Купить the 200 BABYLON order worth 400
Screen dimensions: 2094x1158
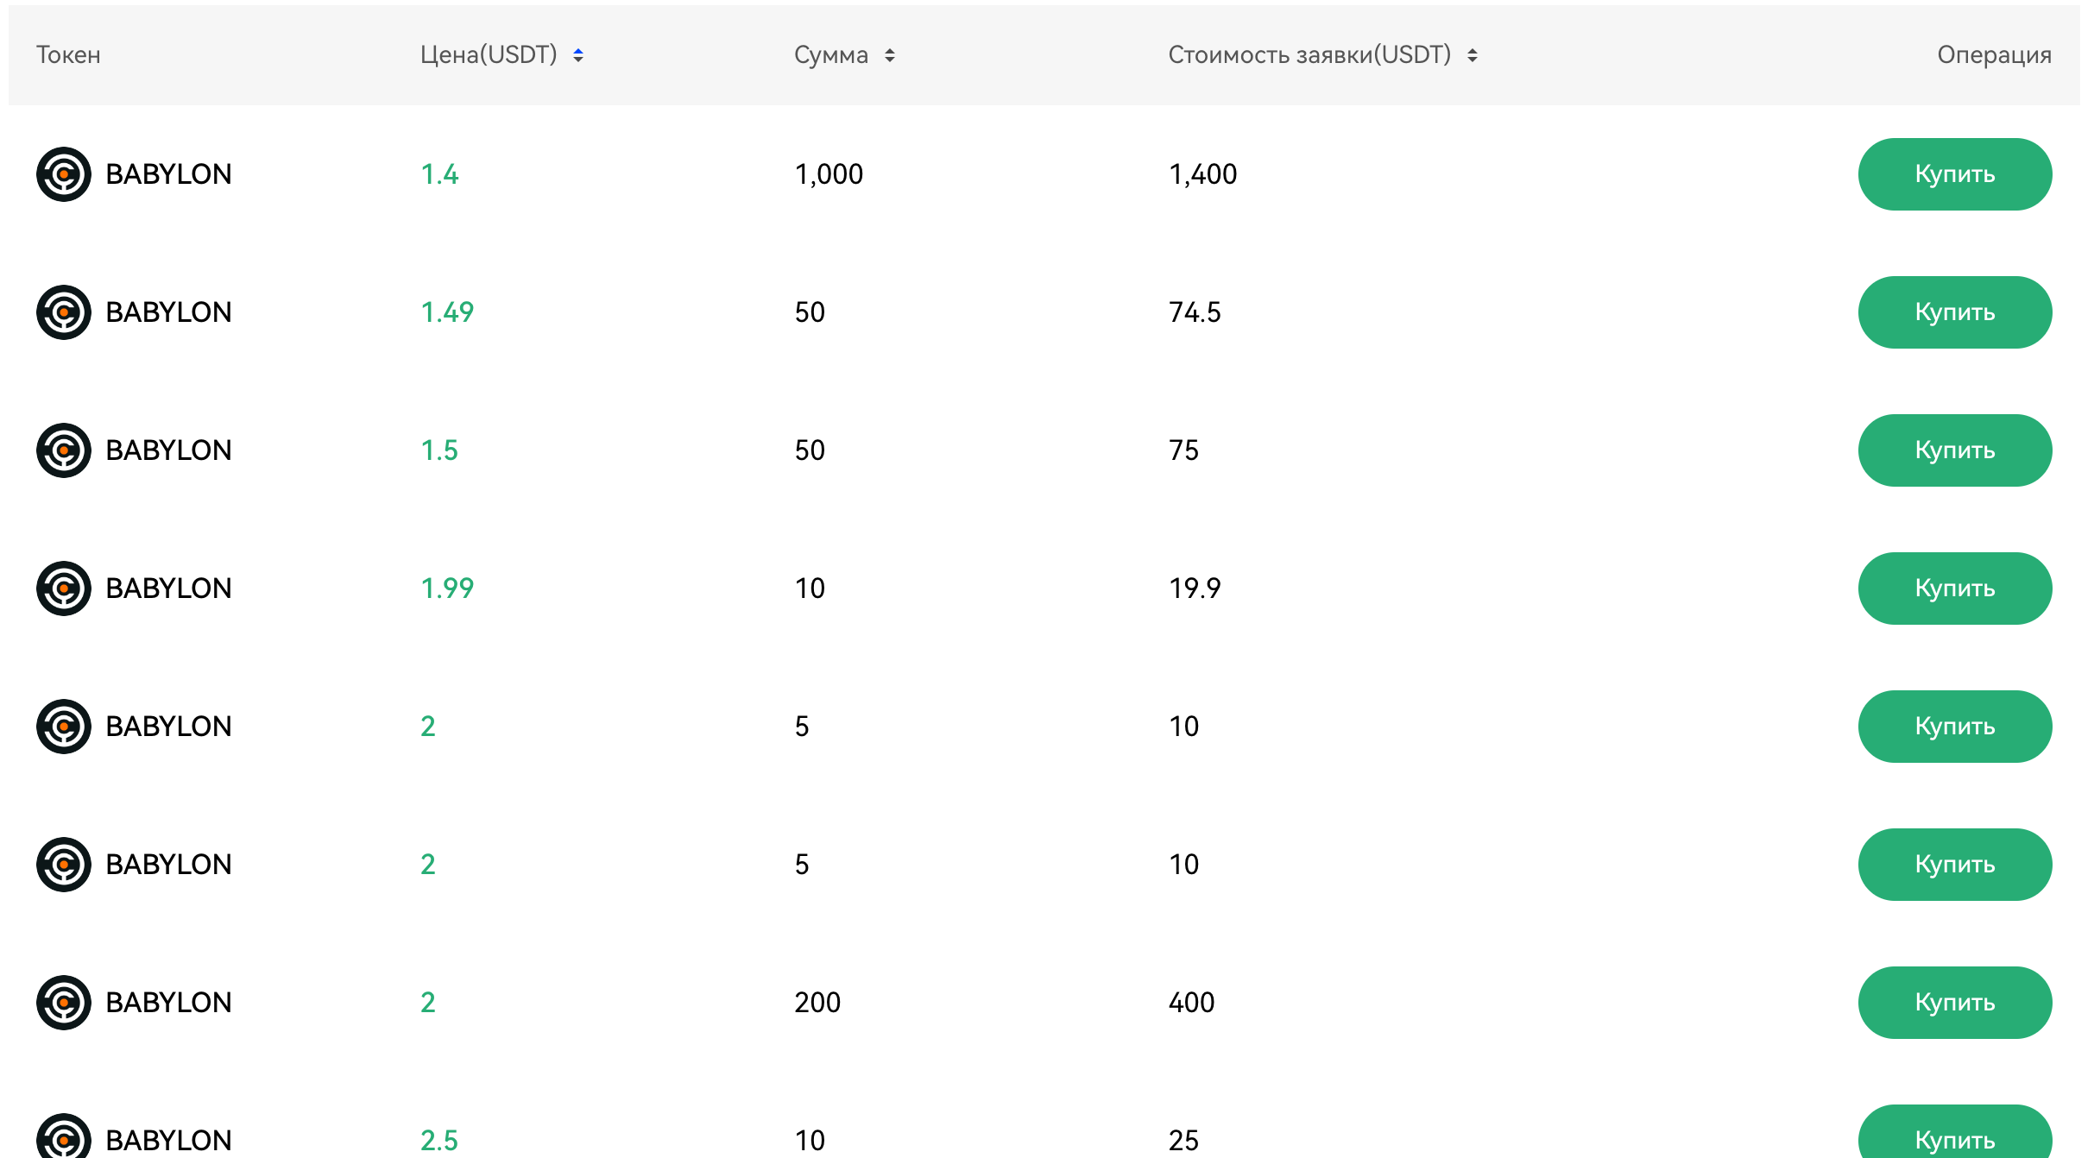click(1955, 1003)
